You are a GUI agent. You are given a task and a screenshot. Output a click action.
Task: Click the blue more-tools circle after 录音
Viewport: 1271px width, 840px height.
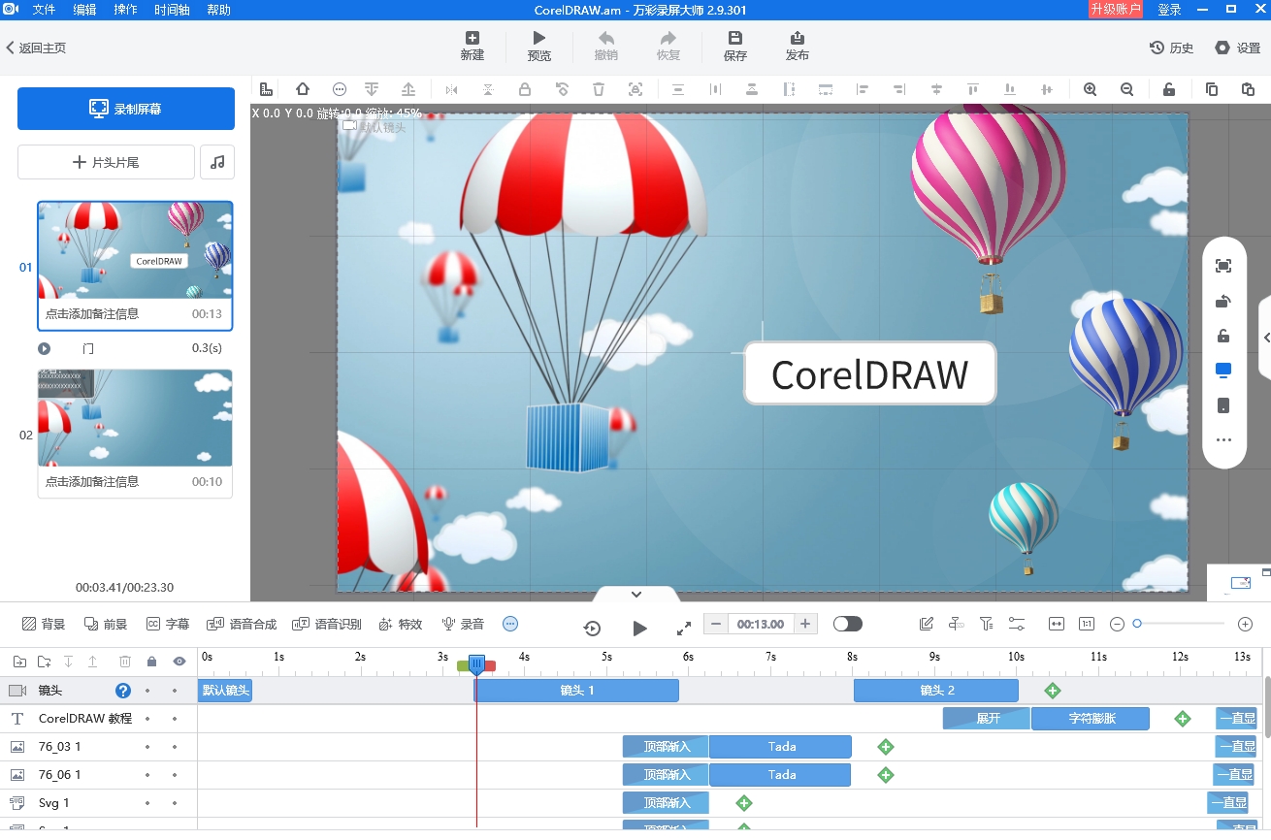click(x=510, y=624)
